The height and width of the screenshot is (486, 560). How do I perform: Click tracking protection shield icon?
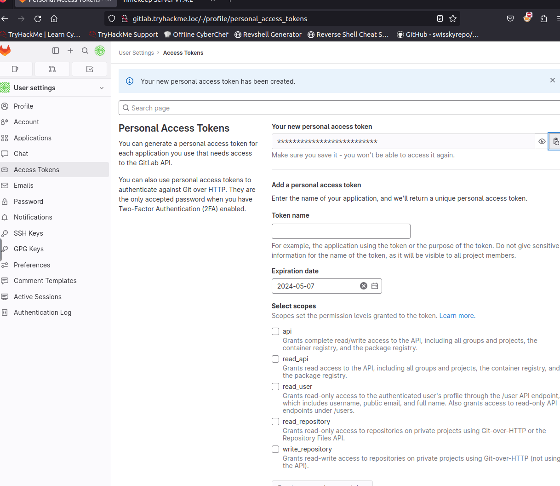pos(112,18)
